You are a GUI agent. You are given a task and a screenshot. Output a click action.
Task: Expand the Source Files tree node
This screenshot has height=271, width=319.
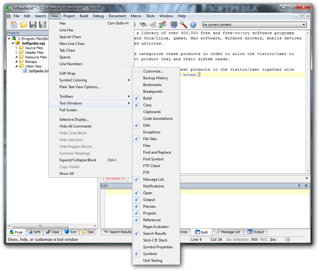17,48
